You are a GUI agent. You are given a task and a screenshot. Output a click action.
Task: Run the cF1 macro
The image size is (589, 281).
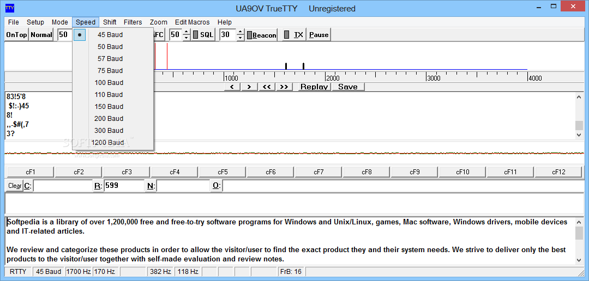coord(31,172)
